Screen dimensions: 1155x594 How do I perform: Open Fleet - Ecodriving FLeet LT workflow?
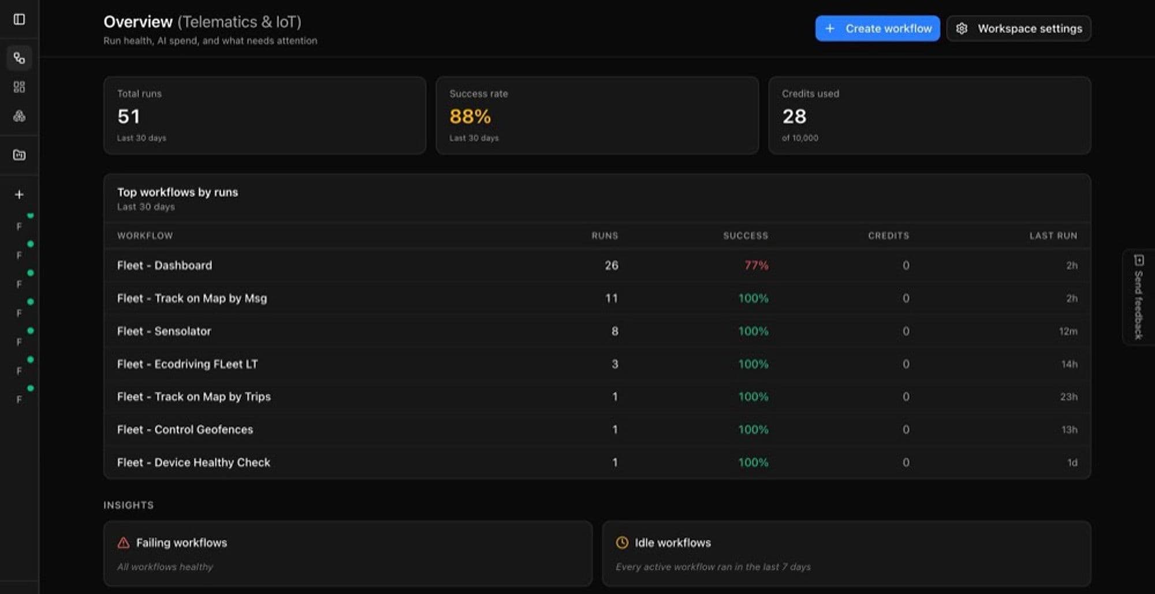point(597,364)
